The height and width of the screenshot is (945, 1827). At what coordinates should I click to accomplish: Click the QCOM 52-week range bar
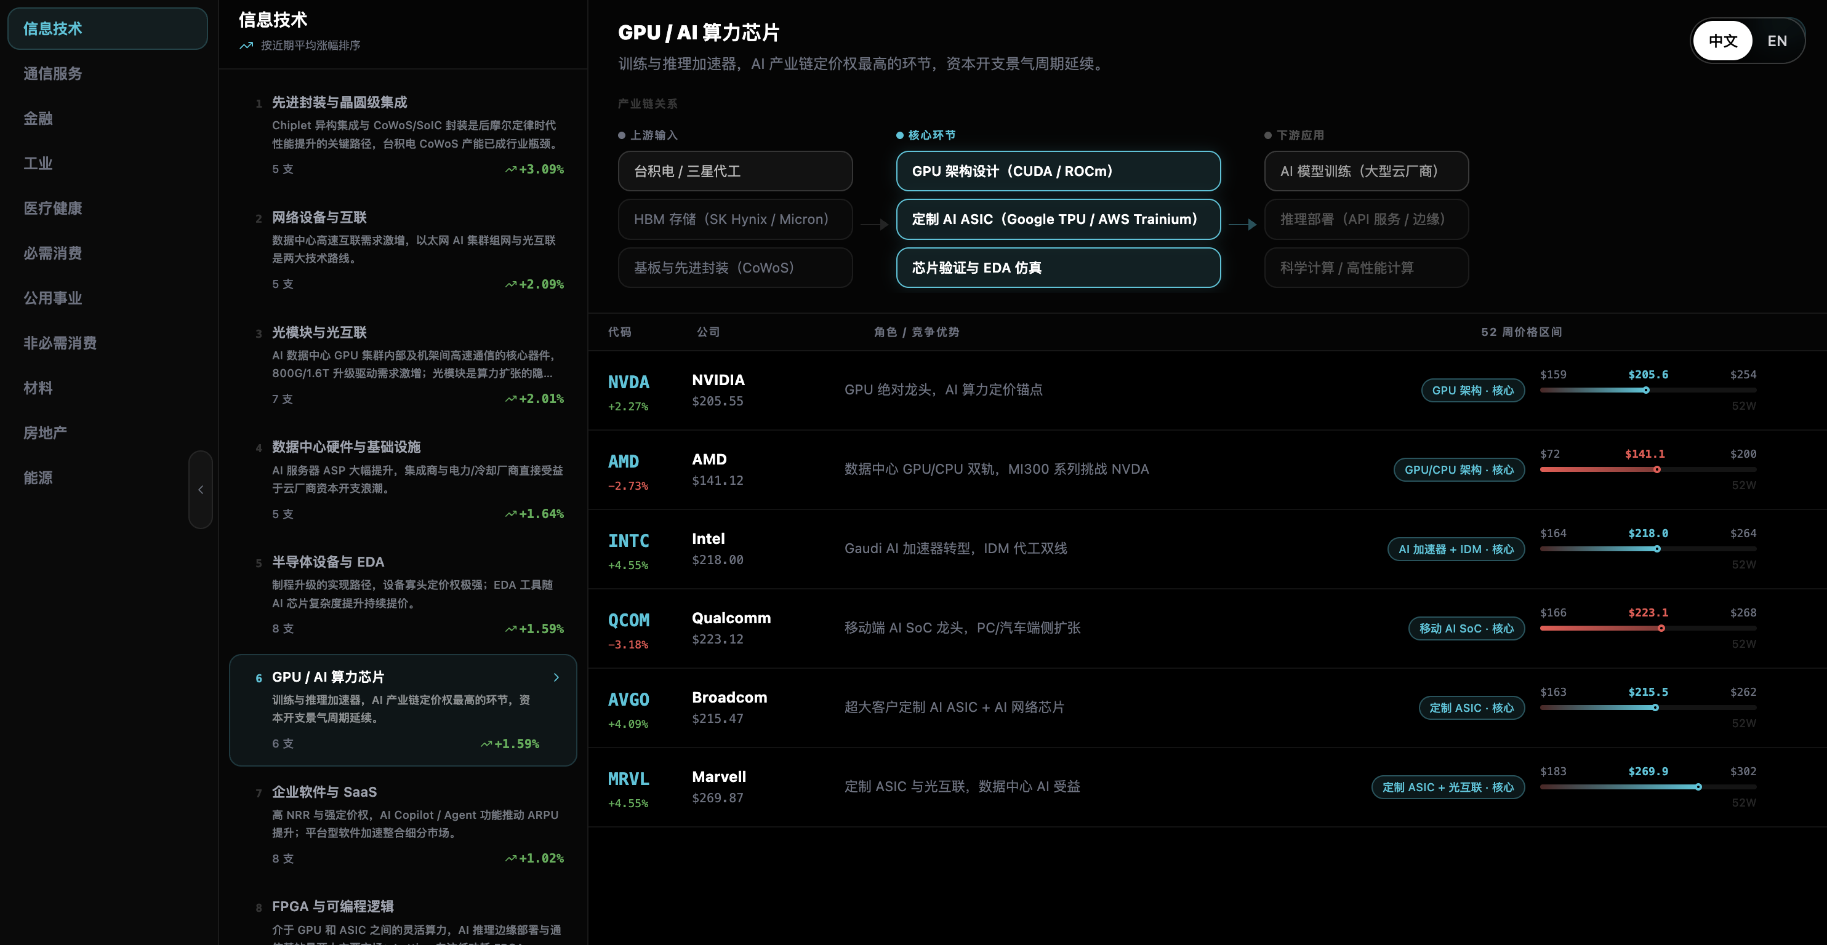pos(1647,629)
